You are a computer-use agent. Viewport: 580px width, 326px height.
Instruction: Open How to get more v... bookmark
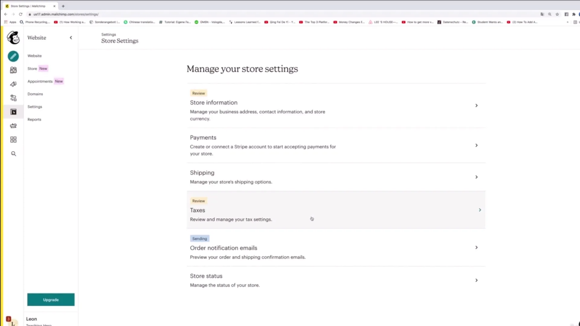tap(417, 22)
